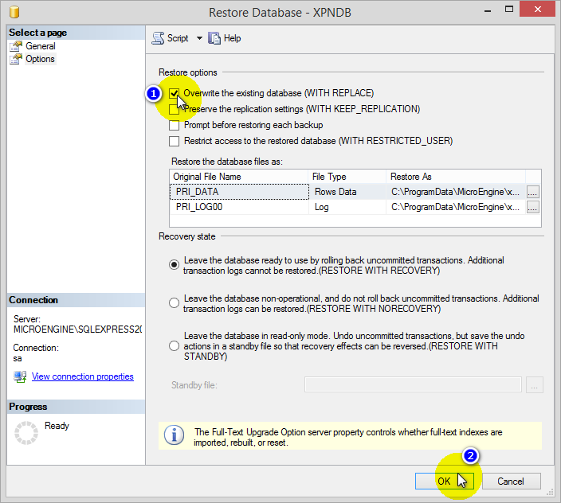
Task: Select RESTORE WITH NORECOVERY radio option
Action: [x=175, y=303]
